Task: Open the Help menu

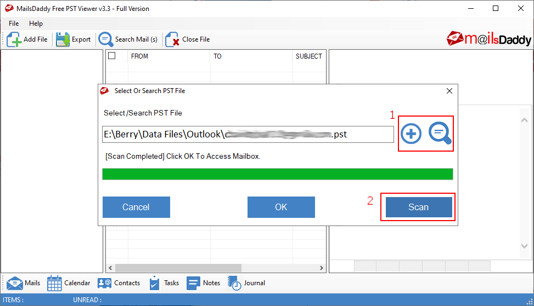Action: click(x=36, y=24)
